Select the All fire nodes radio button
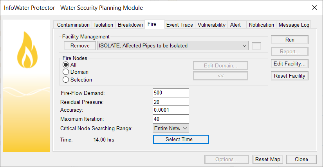 [x=66, y=65]
